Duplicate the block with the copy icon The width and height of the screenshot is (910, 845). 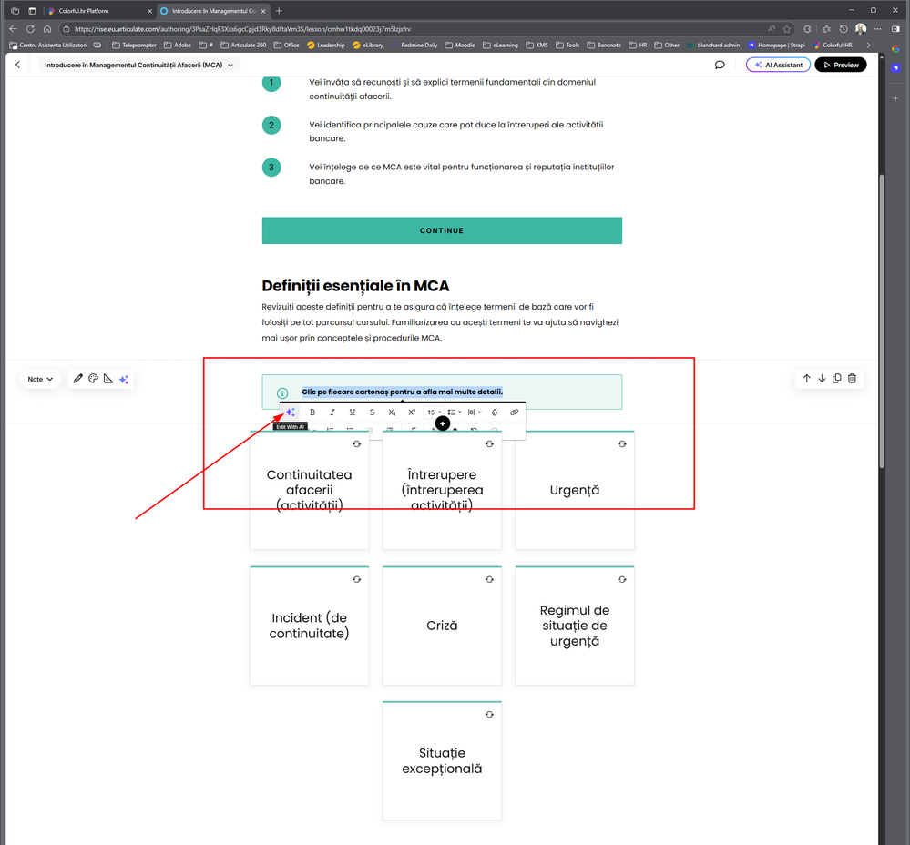click(x=837, y=379)
